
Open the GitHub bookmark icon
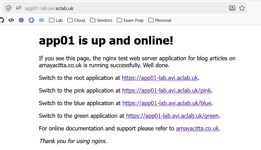point(1,20)
